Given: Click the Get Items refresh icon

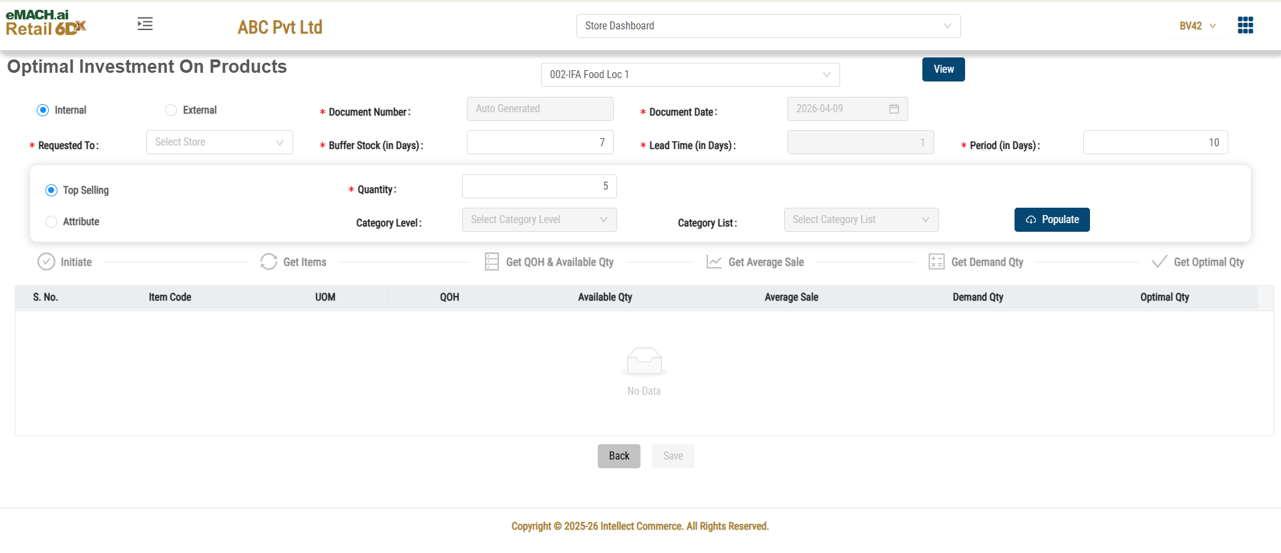Looking at the screenshot, I should 268,262.
